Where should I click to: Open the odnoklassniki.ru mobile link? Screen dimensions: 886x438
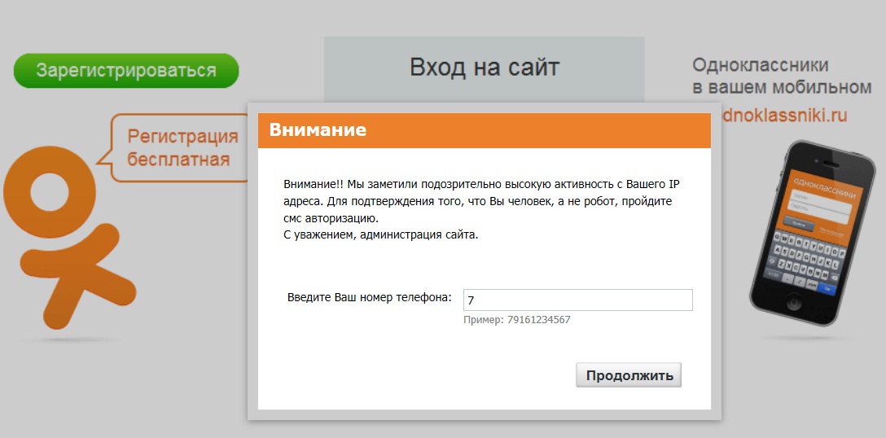[x=785, y=116]
